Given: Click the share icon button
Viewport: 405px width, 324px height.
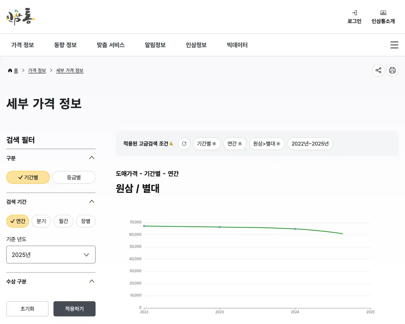Looking at the screenshot, I should pos(378,70).
